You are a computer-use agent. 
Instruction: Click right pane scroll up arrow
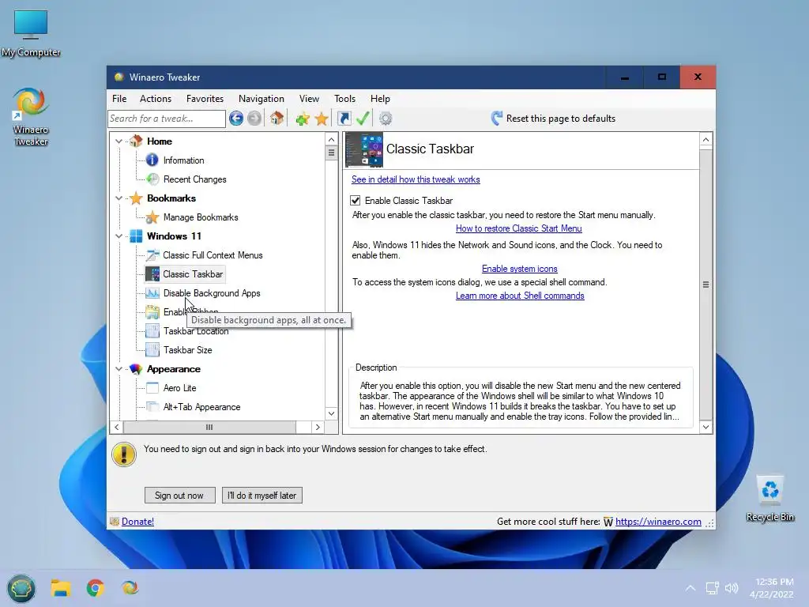[x=706, y=139]
